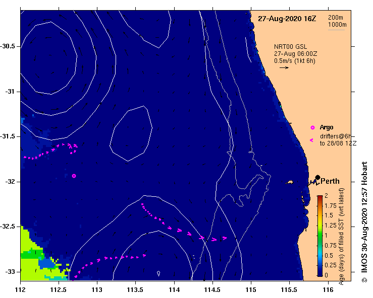This screenshot has height=298, width=373.
Task: Click the SST age color bar legend
Action: (x=320, y=236)
